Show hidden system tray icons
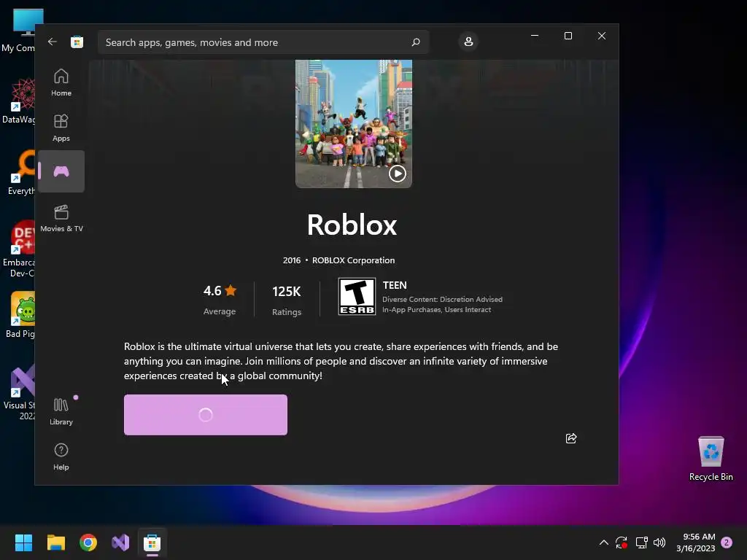The height and width of the screenshot is (560, 747). click(603, 542)
